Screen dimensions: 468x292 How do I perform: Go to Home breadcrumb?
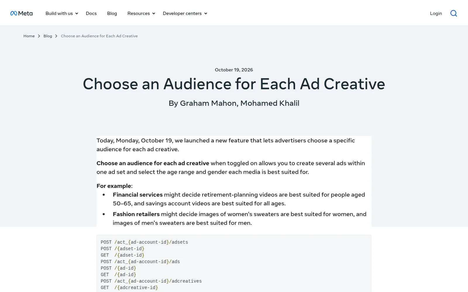(29, 36)
